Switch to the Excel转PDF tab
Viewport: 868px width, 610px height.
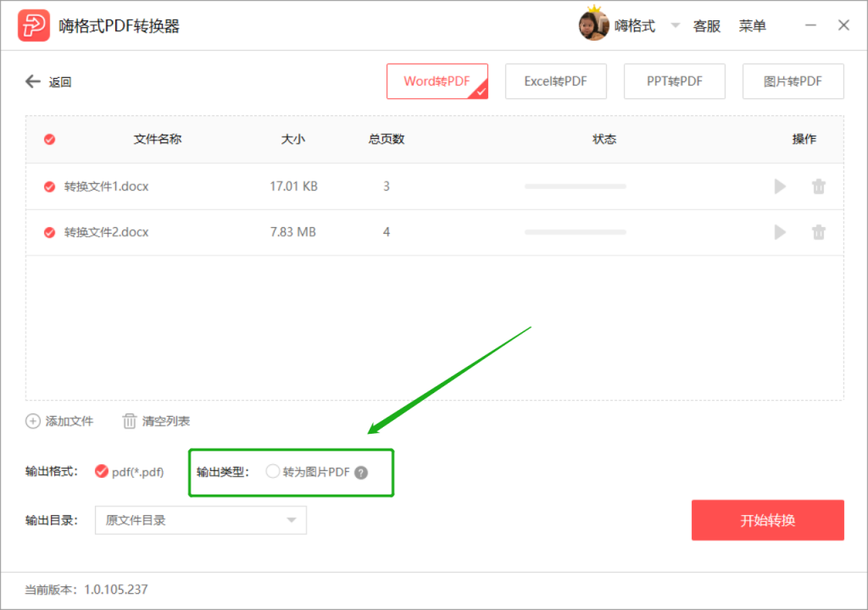tap(556, 81)
